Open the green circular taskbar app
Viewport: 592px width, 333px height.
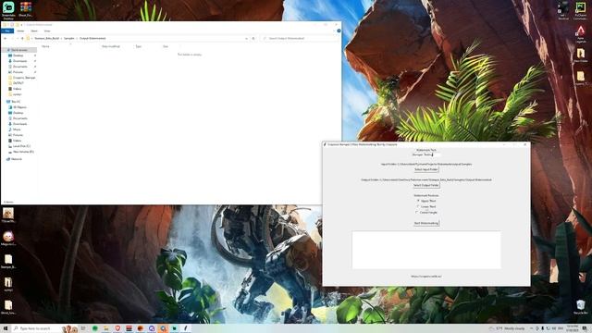click(x=94, y=328)
